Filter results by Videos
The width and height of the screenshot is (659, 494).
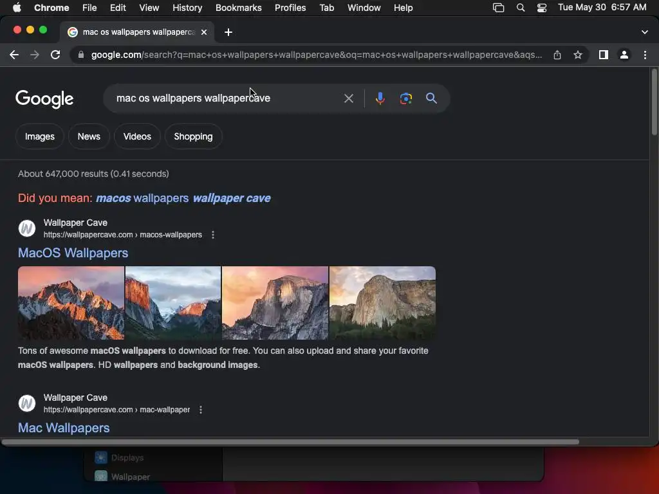[137, 136]
